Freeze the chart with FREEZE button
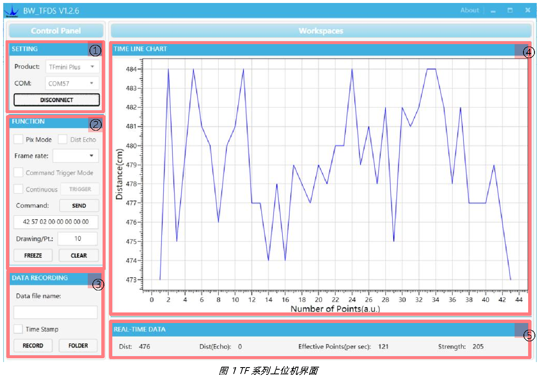The image size is (540, 379). 33,256
